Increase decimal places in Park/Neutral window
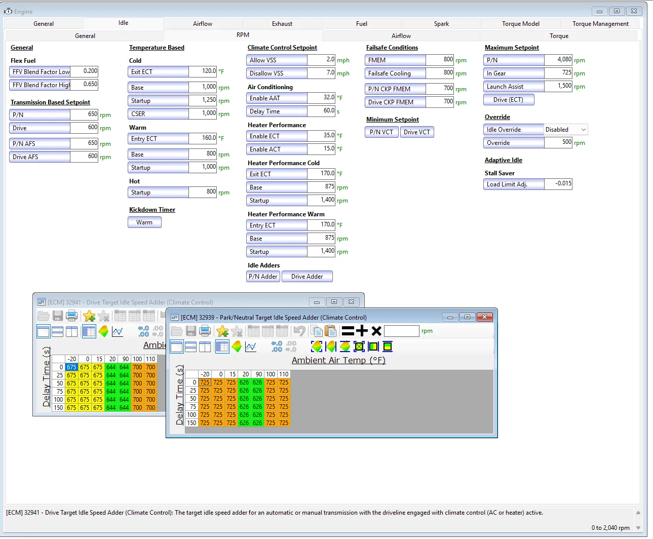 click(x=277, y=346)
